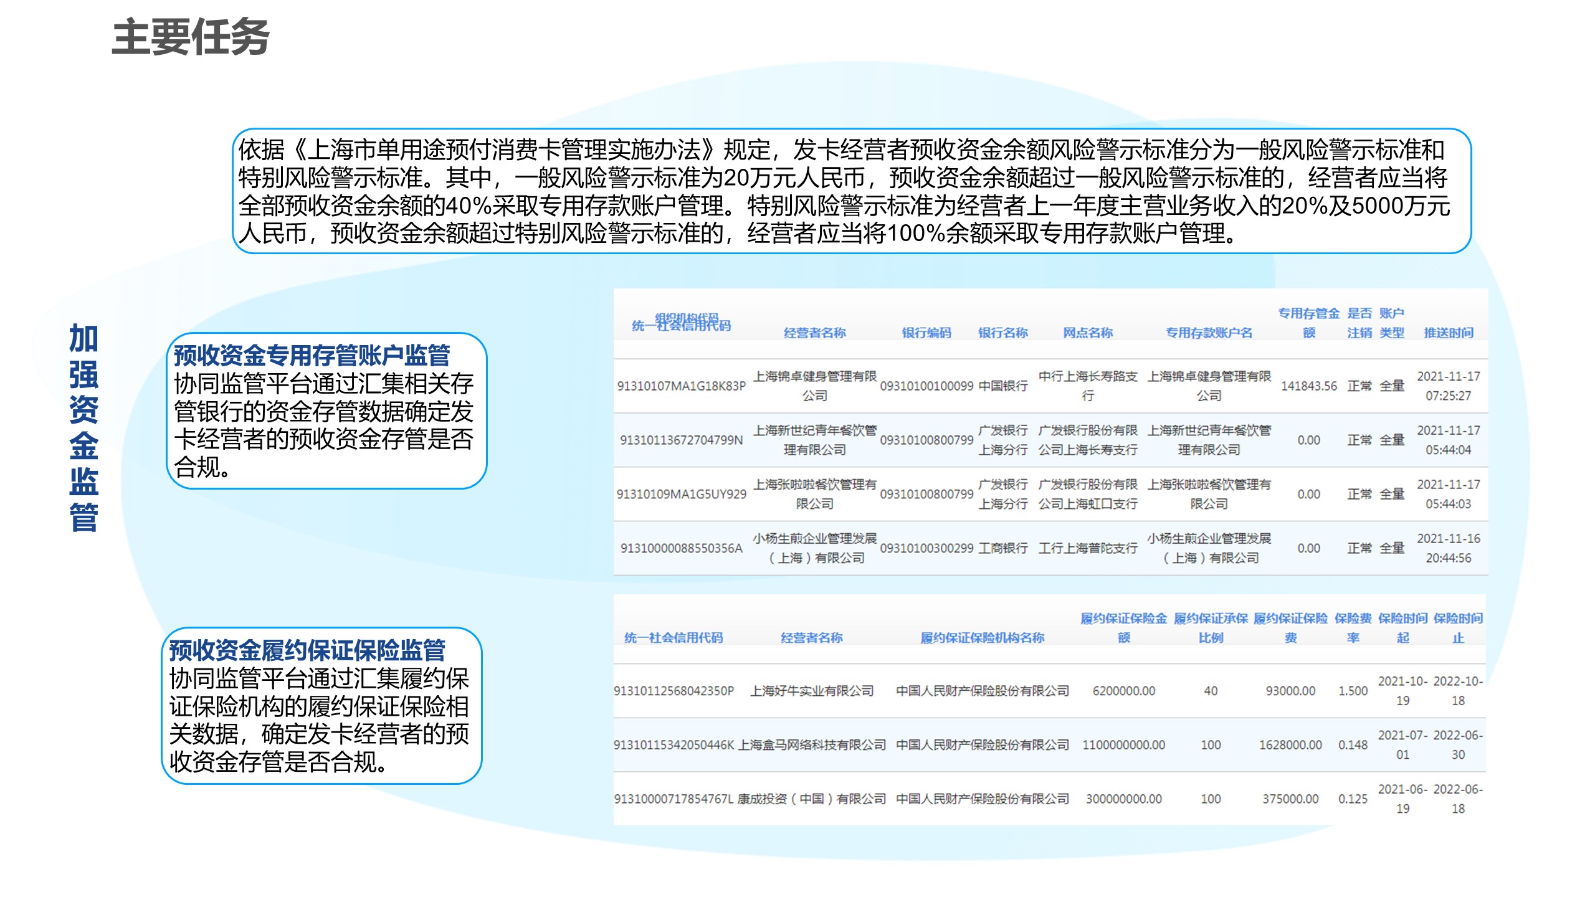Click the 银行名称 column header
The height and width of the screenshot is (897, 1595).
(1002, 333)
